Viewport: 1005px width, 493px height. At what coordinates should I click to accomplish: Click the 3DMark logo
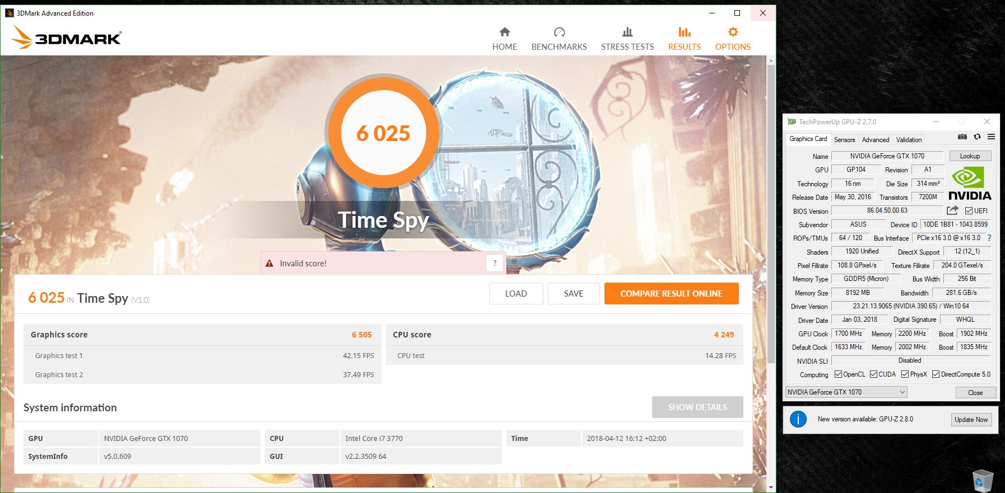(66, 37)
